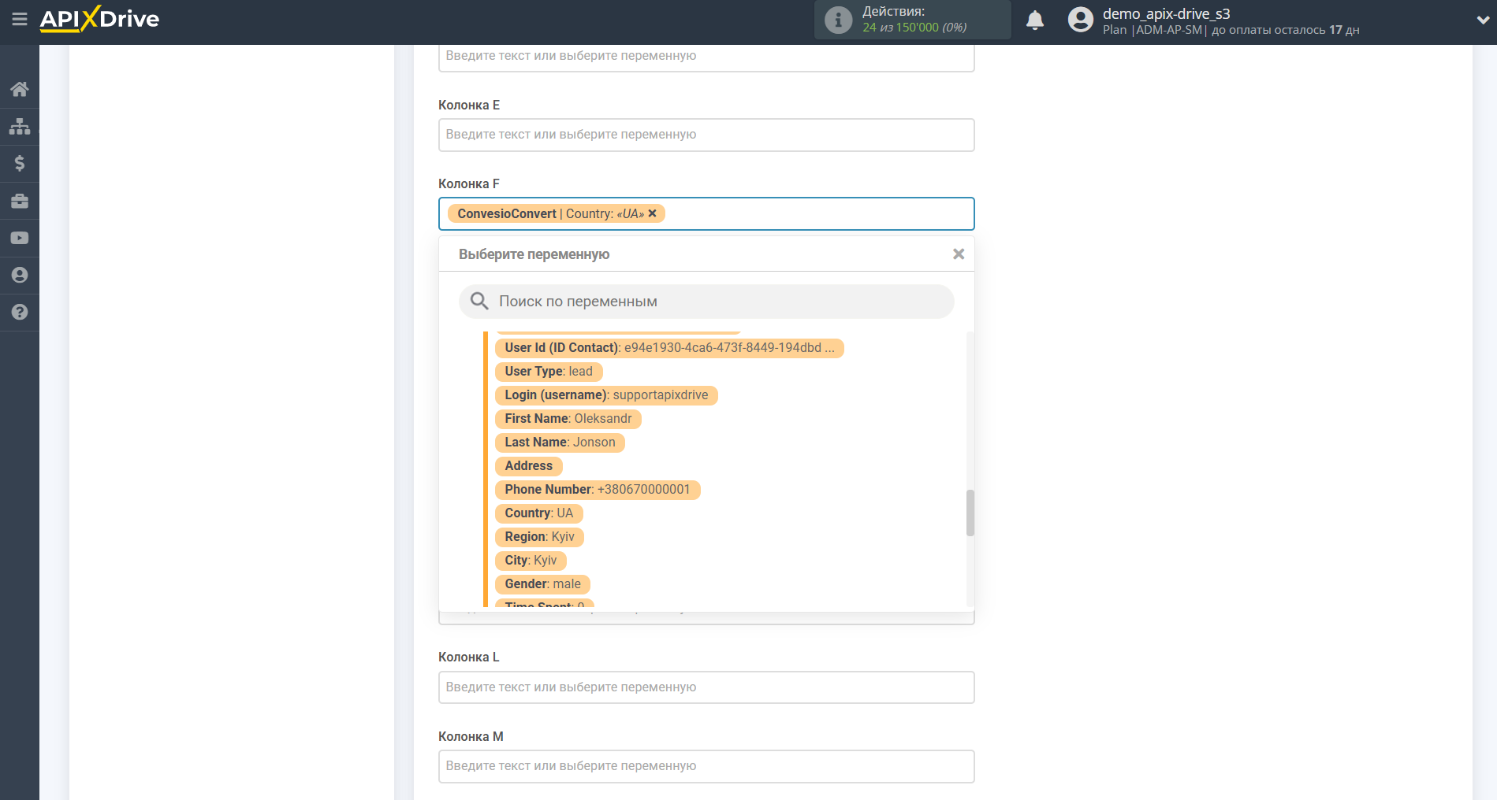The image size is (1497, 800).
Task: Pick the Login (username) variable
Action: [x=605, y=395]
